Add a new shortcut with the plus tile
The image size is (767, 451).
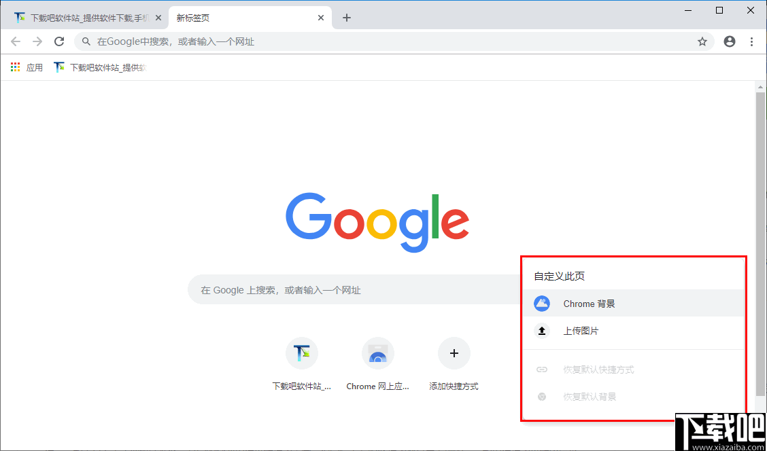point(454,353)
